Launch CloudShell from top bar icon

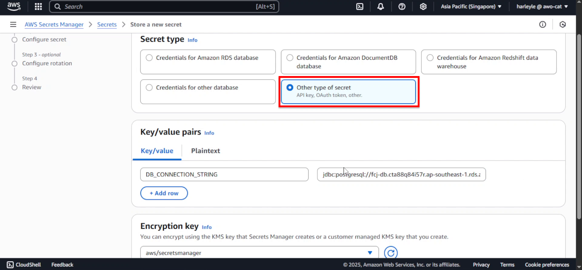(360, 6)
